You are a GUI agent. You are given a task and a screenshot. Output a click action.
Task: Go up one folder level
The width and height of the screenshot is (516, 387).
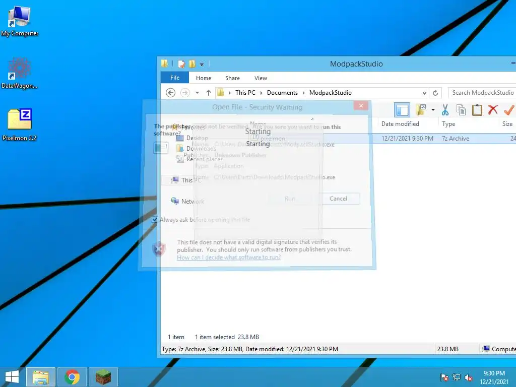(x=208, y=93)
